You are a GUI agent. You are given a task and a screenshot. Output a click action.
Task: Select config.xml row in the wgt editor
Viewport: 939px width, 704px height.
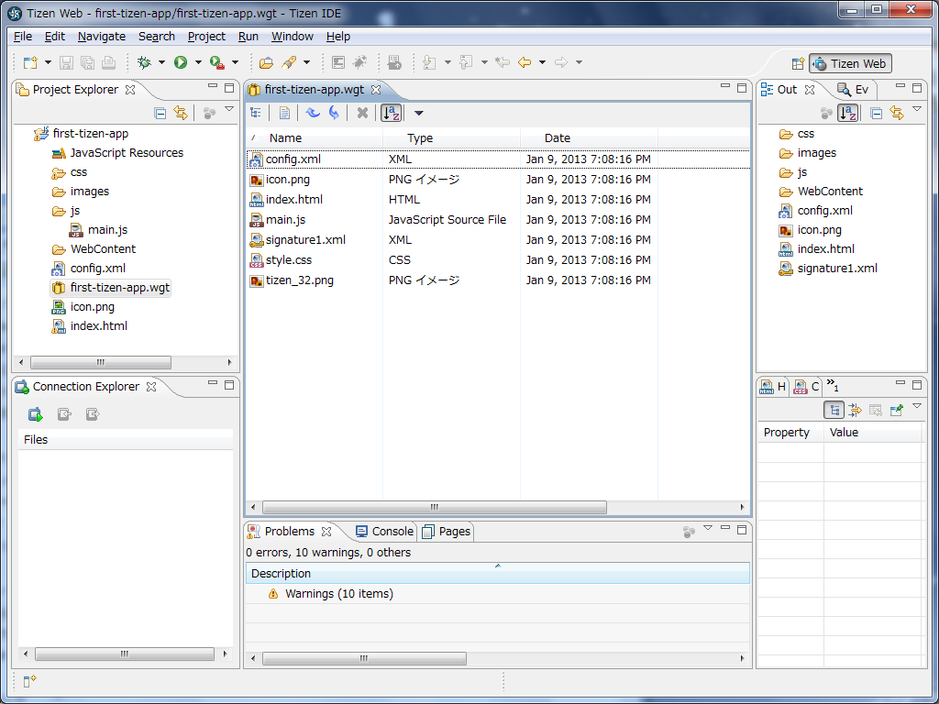[x=498, y=159]
